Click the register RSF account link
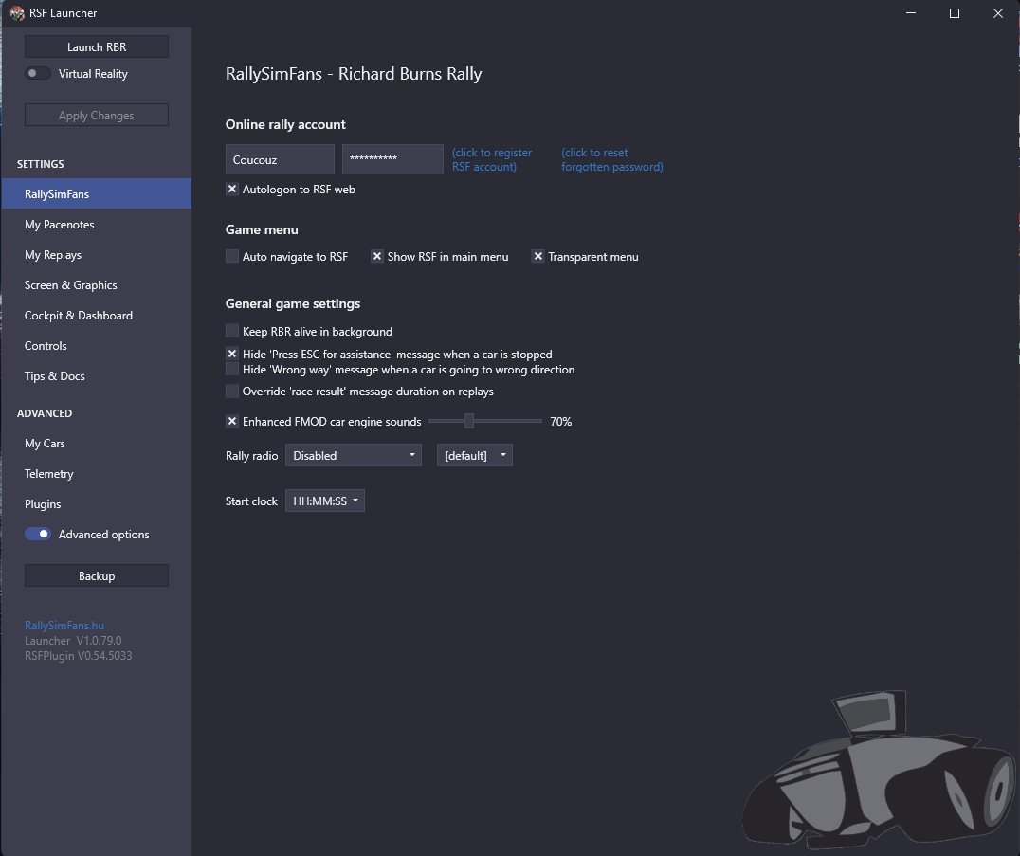 [x=492, y=159]
